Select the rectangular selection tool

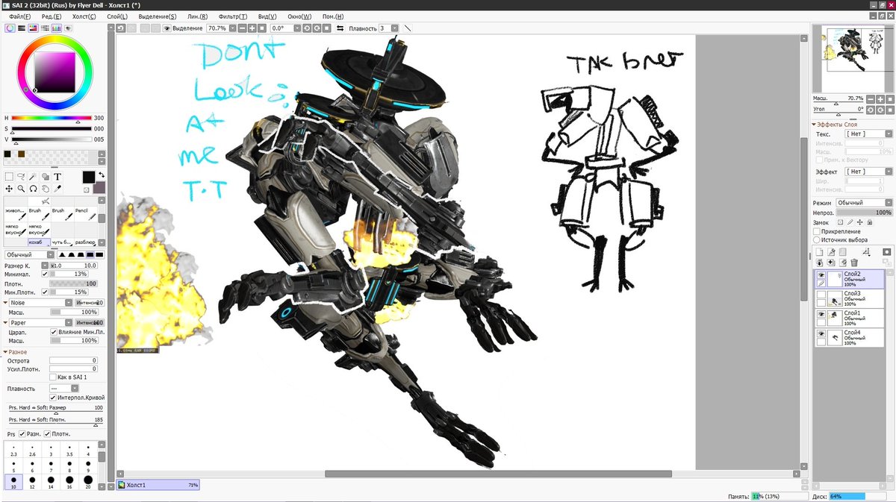pos(10,177)
